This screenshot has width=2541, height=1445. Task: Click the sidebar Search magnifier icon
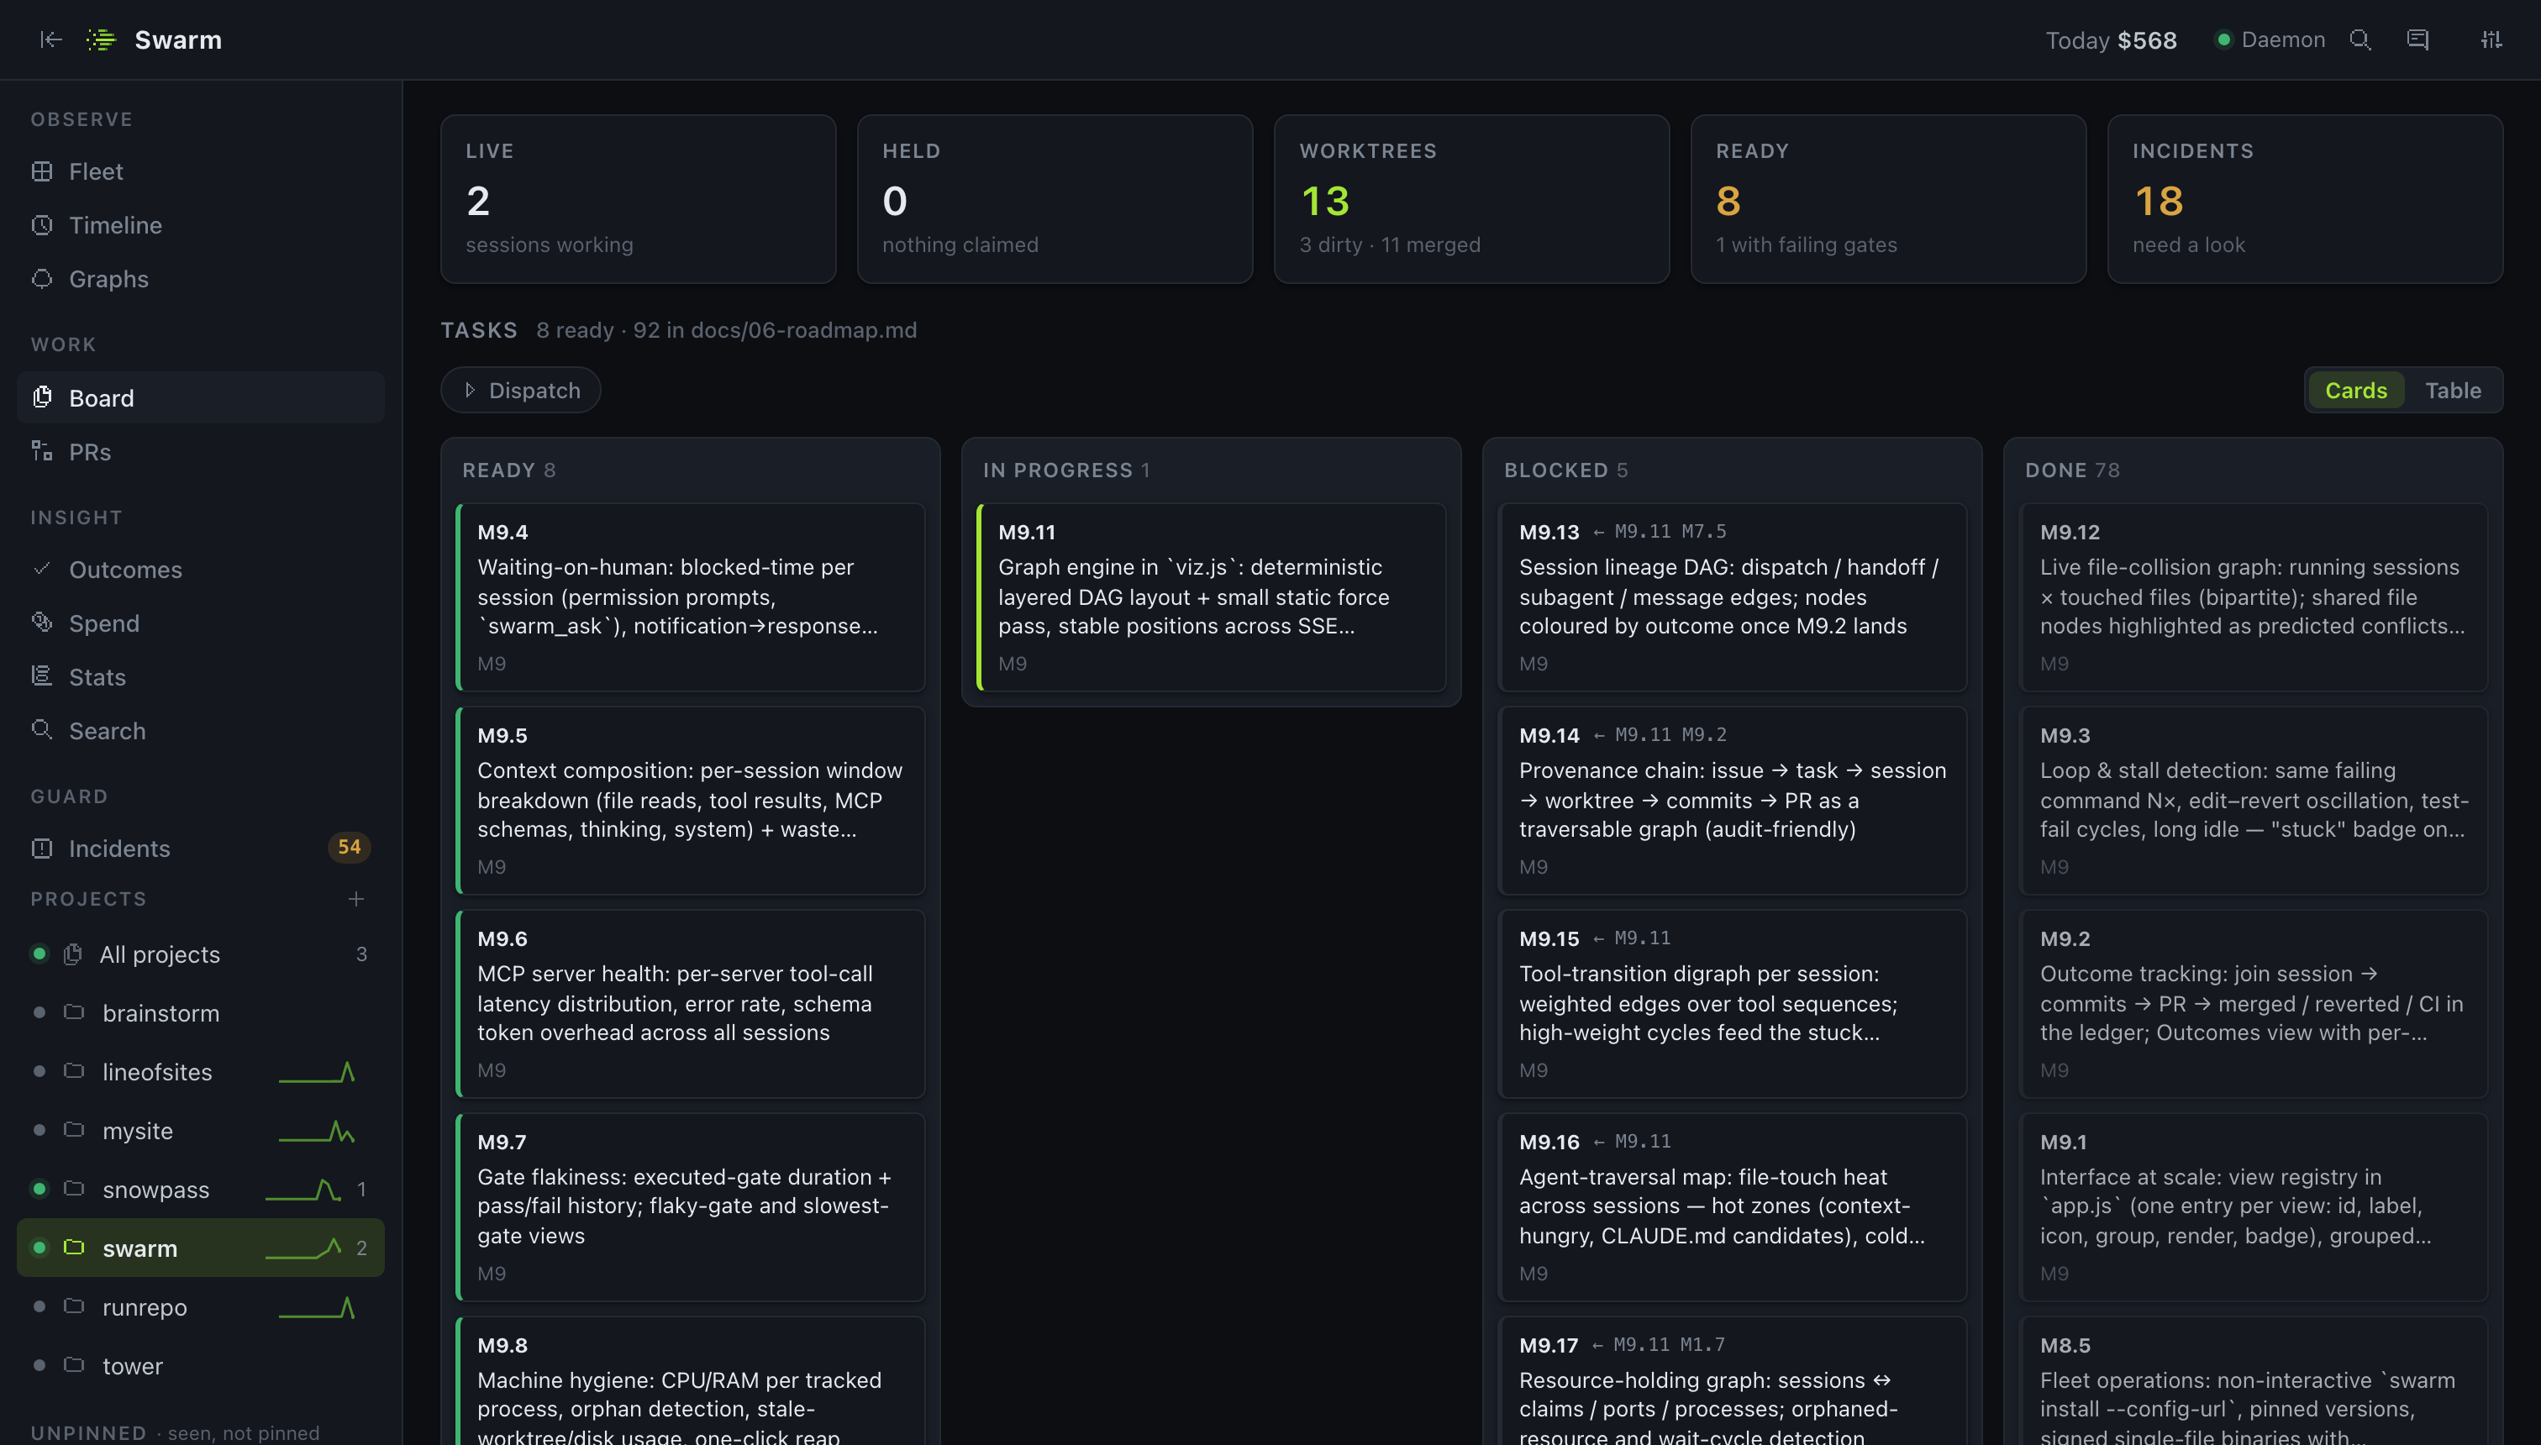click(x=42, y=729)
